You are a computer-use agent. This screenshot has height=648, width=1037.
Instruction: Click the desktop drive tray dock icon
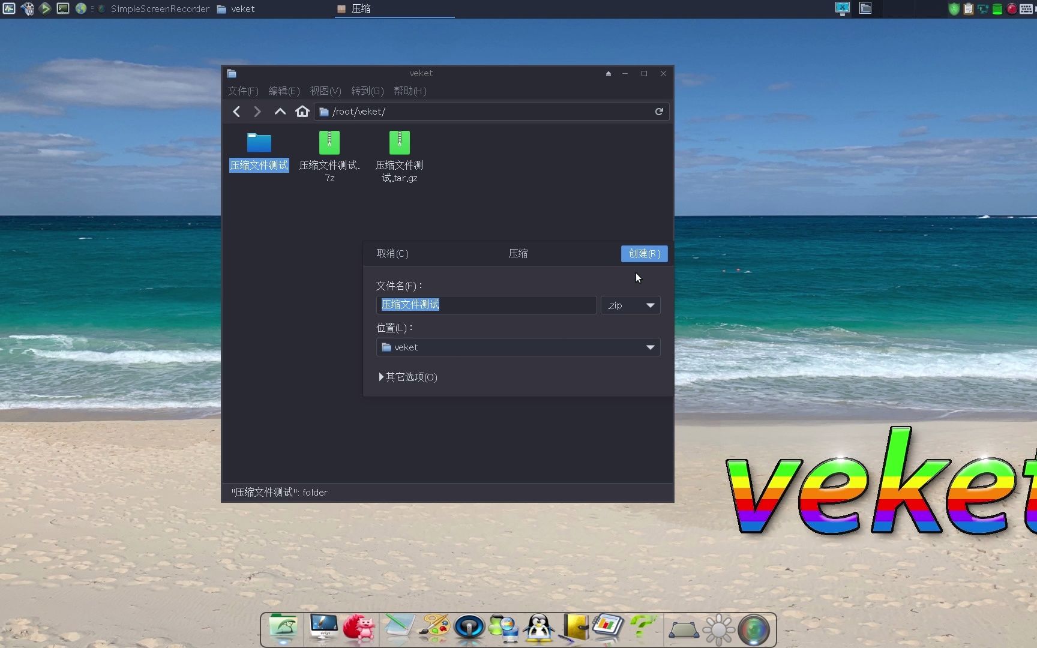point(684,631)
